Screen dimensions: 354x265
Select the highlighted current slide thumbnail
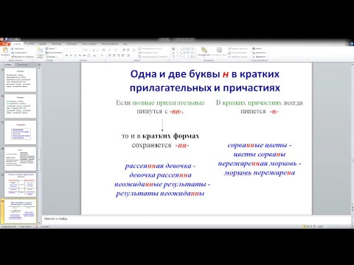click(21, 211)
